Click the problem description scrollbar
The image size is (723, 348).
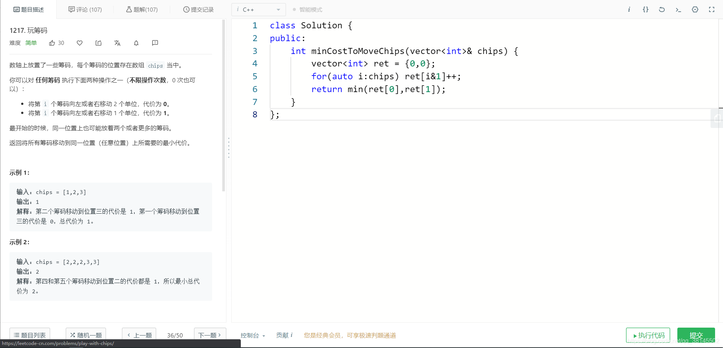click(x=223, y=106)
